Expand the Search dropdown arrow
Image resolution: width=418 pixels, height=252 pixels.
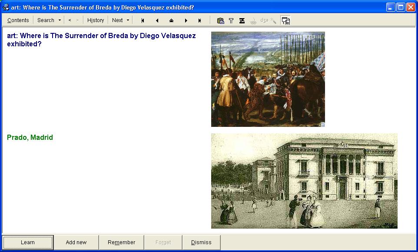pos(60,20)
